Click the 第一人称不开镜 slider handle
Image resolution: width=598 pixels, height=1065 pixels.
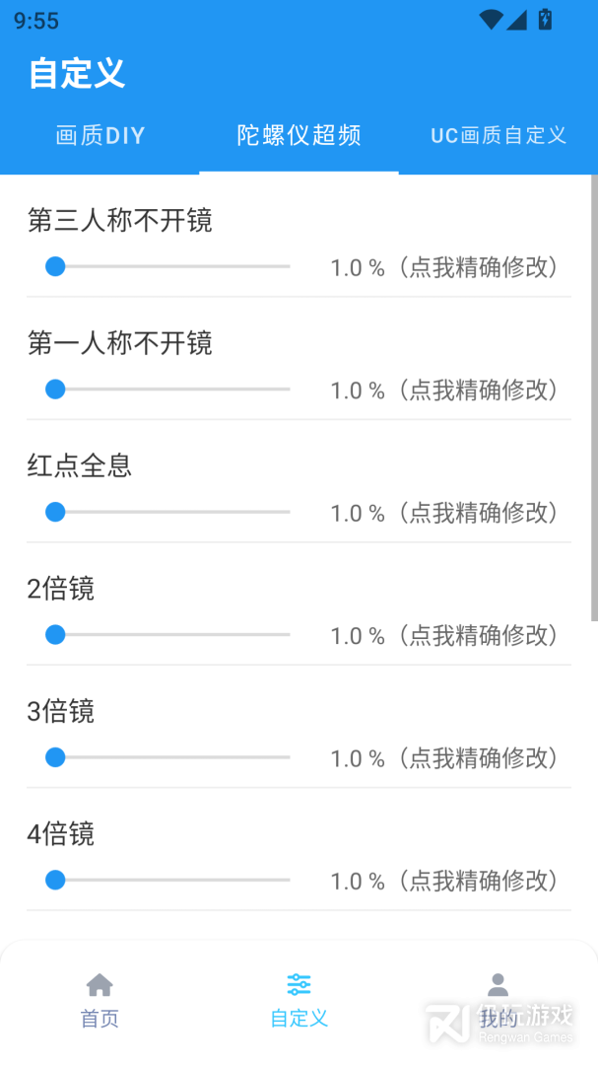[x=55, y=390]
